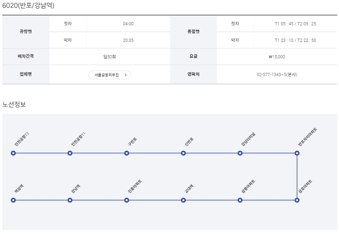Click the 삼풍아파트 stop circle
This screenshot has width=339, height=234.
(x=240, y=200)
